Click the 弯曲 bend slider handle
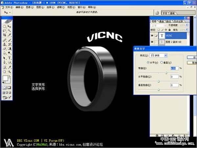 click(x=166, y=73)
